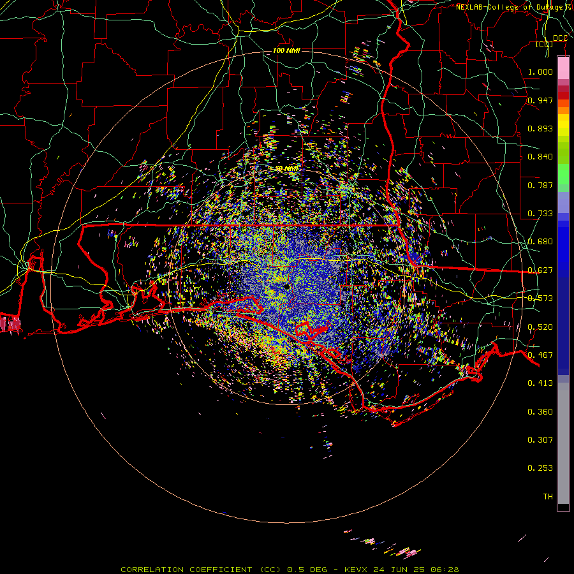Click the NEXLAB-College of DuPage credit text
Viewport: 574px width, 574px height.
pos(515,7)
